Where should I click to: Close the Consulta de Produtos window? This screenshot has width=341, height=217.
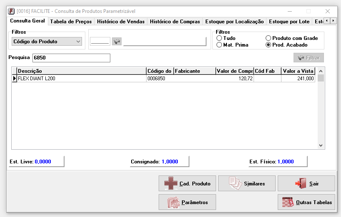click(x=328, y=11)
